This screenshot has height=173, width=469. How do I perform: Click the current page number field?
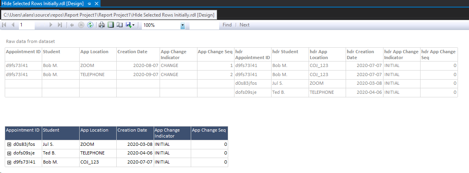click(27, 25)
